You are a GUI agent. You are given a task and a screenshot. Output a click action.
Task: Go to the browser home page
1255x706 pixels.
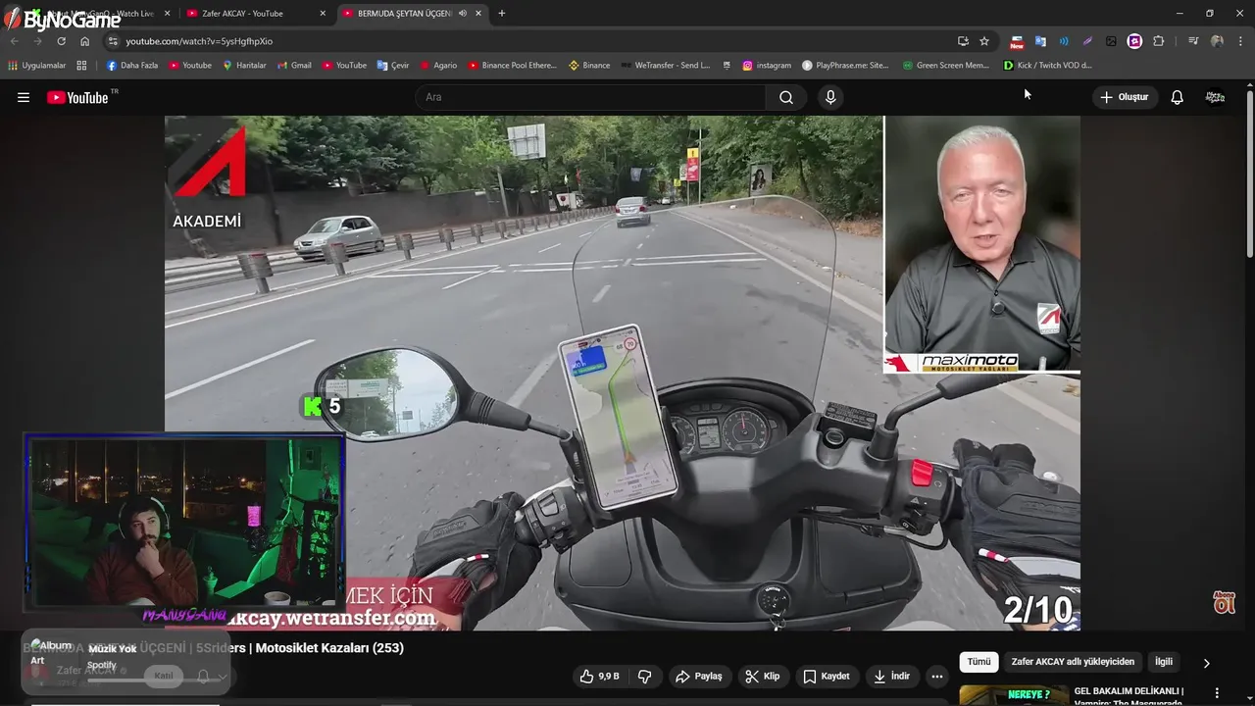pyautogui.click(x=84, y=41)
